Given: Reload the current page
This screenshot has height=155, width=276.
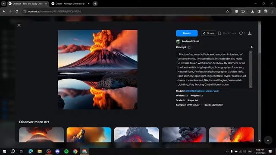Looking at the screenshot, I should point(17,12).
